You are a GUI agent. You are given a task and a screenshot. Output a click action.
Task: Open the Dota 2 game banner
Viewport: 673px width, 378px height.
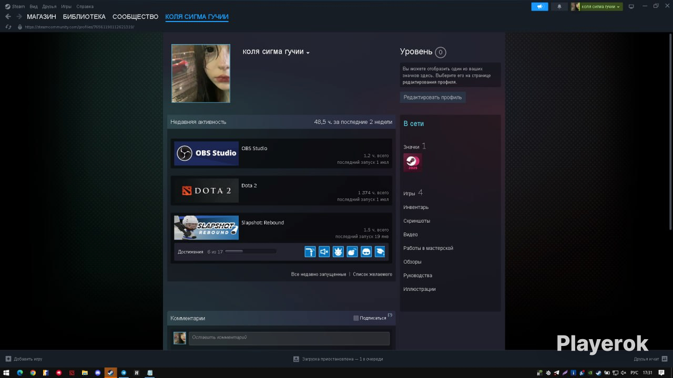206,191
